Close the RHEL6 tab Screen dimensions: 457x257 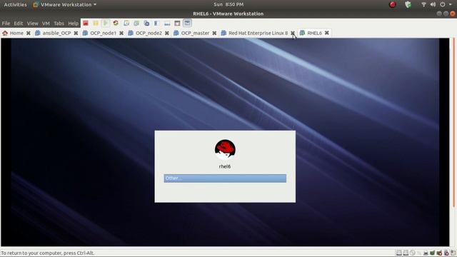coord(327,33)
